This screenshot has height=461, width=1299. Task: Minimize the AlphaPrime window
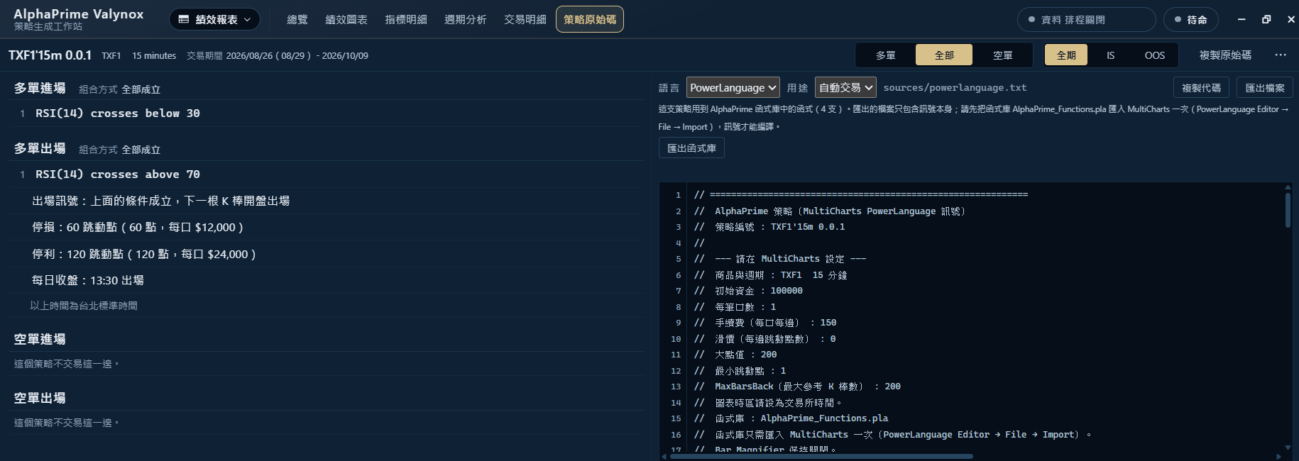[1242, 19]
